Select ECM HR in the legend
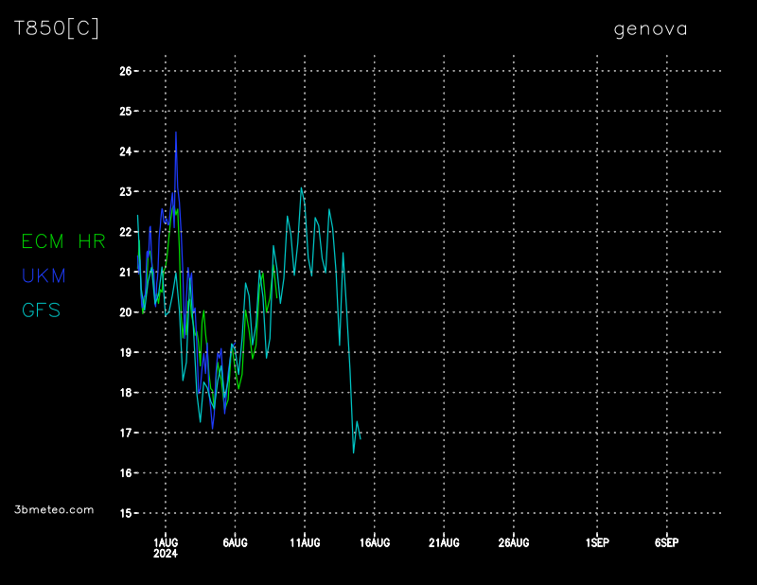 click(63, 241)
